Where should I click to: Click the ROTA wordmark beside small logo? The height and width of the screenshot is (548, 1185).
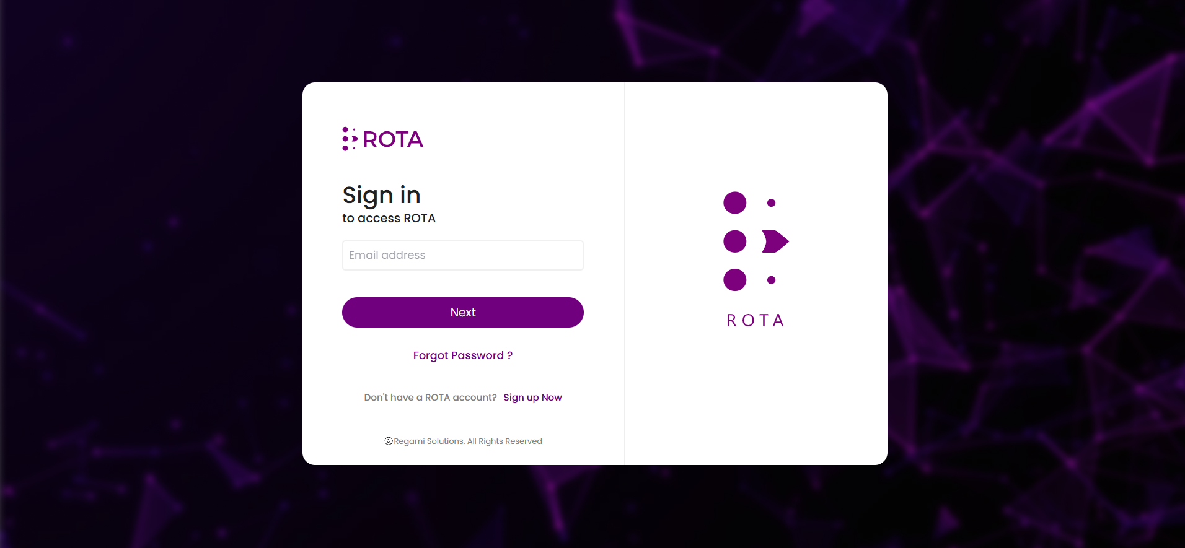tap(393, 139)
